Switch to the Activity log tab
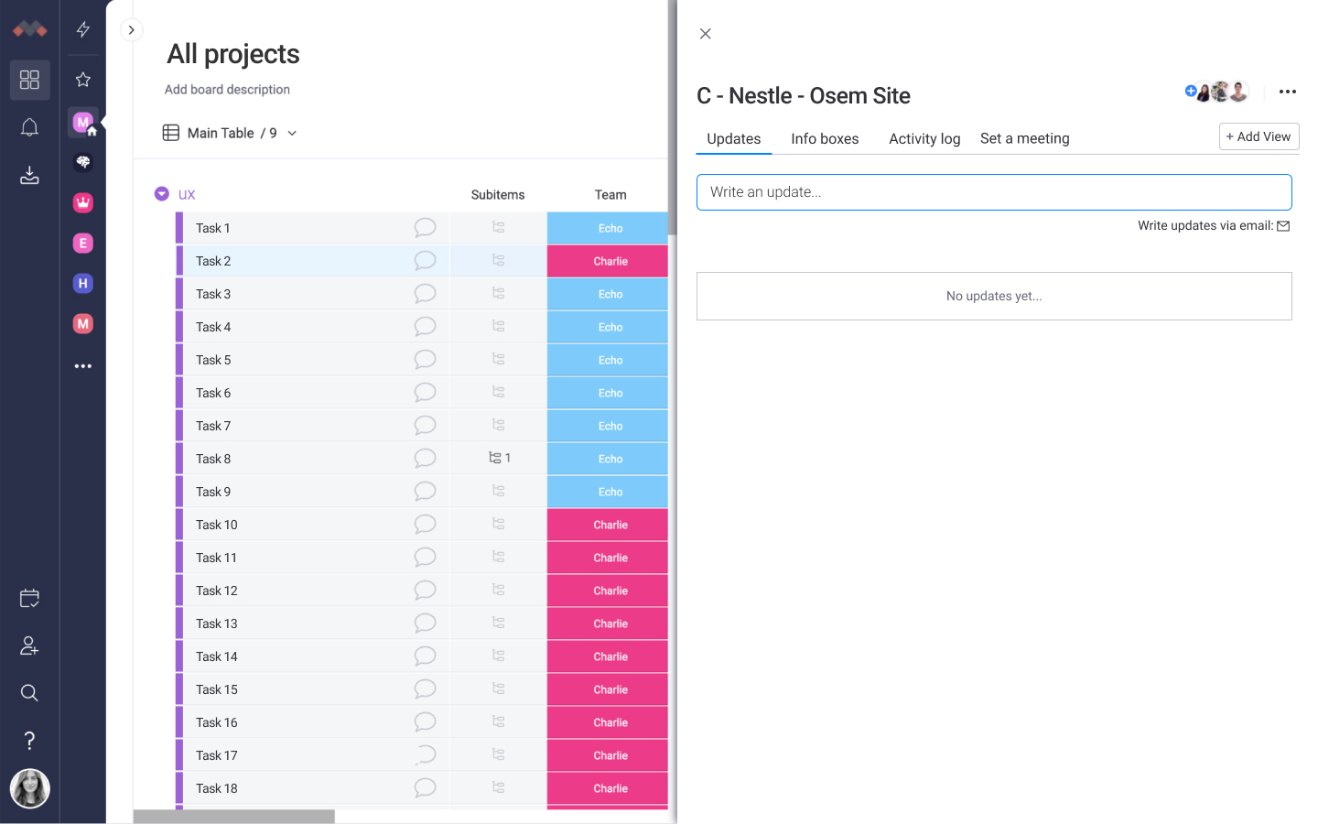Image resolution: width=1318 pixels, height=824 pixels. tap(924, 139)
